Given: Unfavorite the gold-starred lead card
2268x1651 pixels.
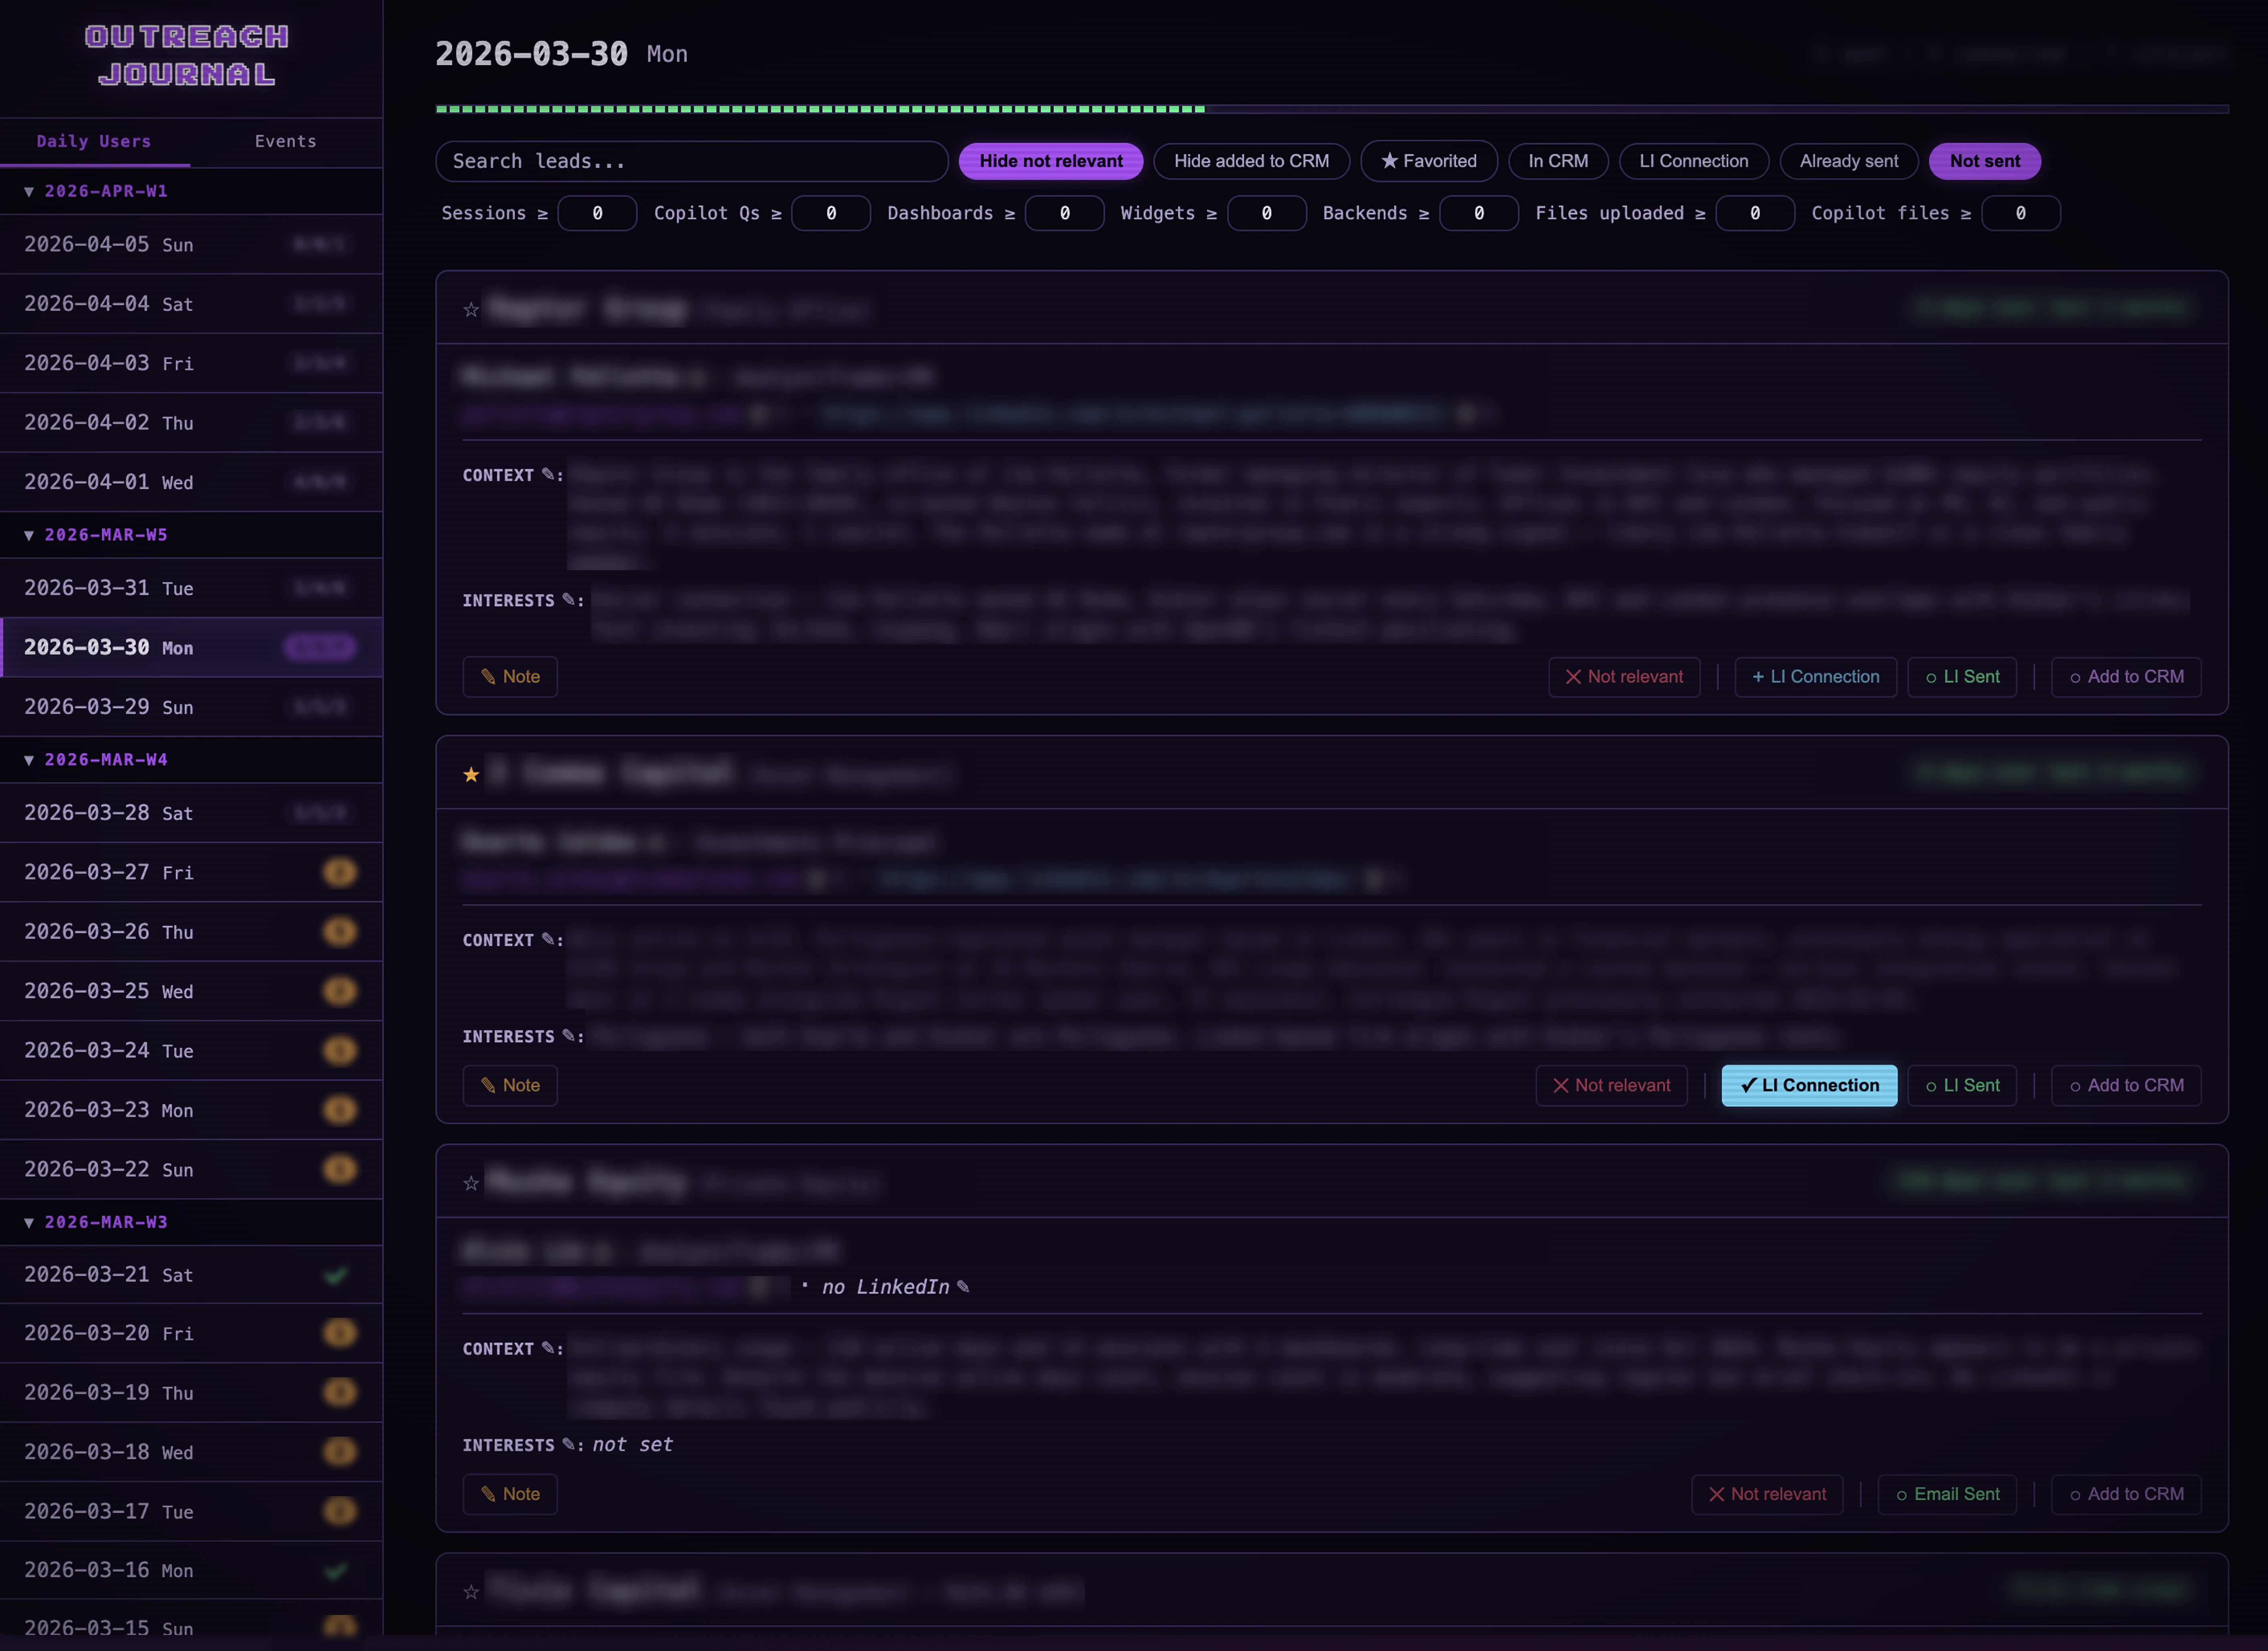Looking at the screenshot, I should [x=471, y=775].
